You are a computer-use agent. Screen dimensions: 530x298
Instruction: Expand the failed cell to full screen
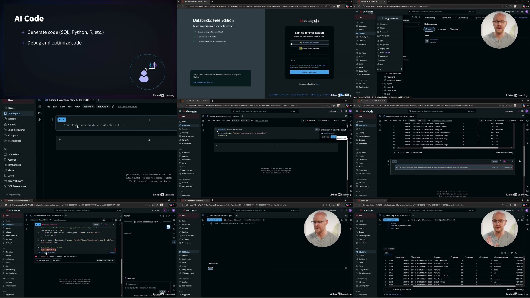(110, 225)
